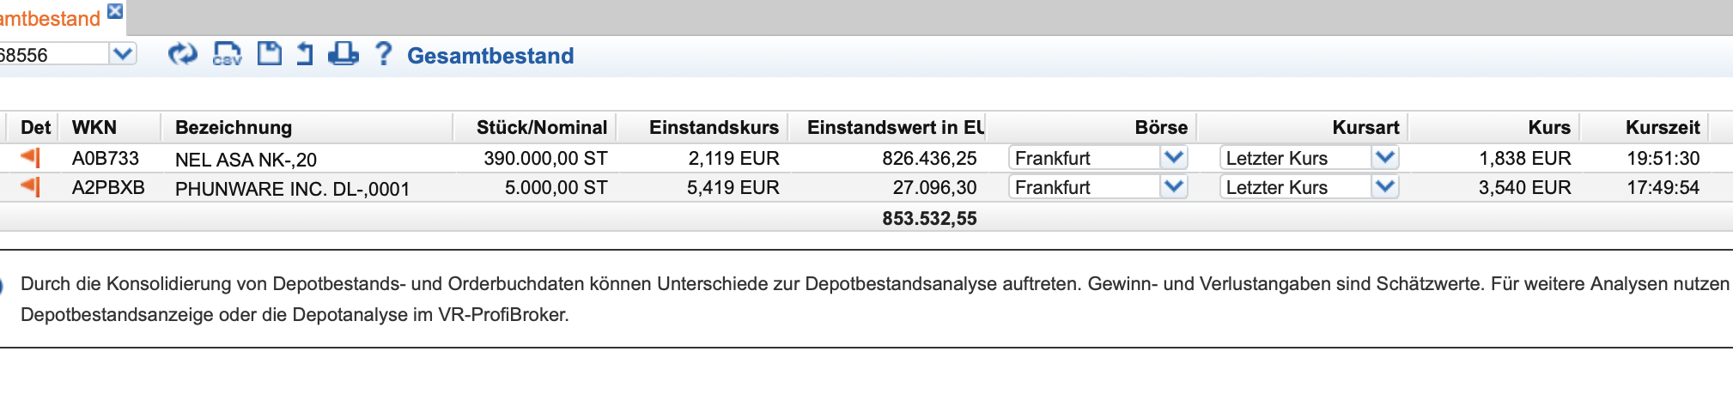The width and height of the screenshot is (1733, 412).
Task: Open details arrow for PHUNWARE row
Action: point(30,186)
